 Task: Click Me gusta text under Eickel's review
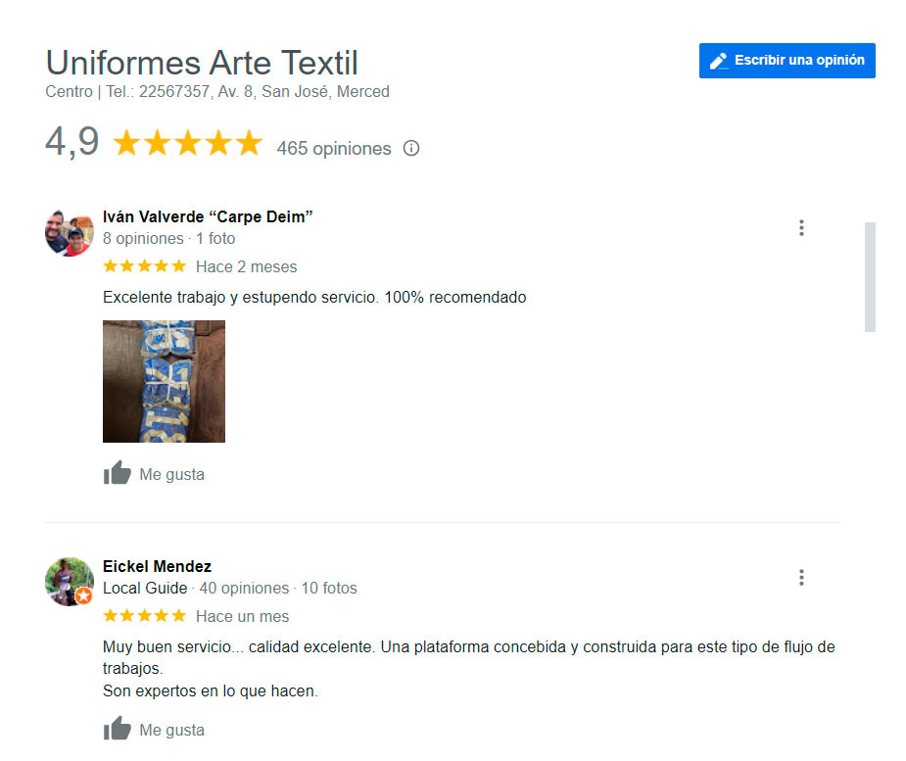tap(171, 731)
